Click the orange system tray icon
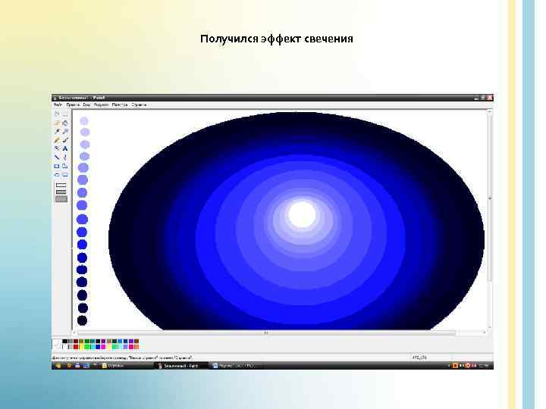Image resolution: width=546 pixels, height=409 pixels. 456,366
